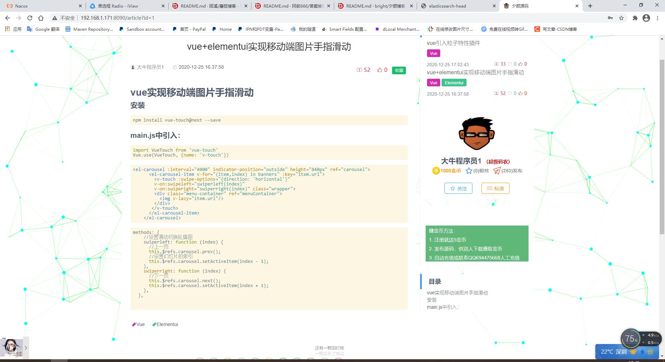Viewport: 665px width, 362px height.
Task: Open the Sandbox account bookmark
Action: pyautogui.click(x=142, y=29)
